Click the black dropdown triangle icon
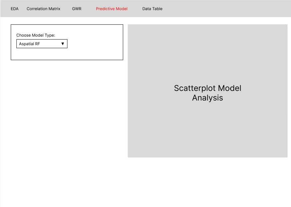The height and width of the screenshot is (207, 291). coord(63,44)
